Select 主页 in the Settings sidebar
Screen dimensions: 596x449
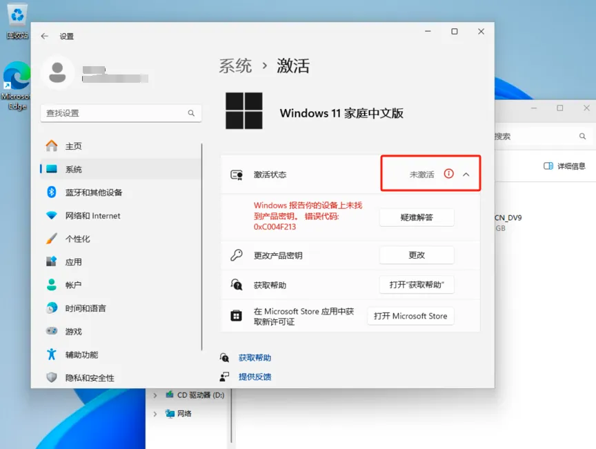coord(121,146)
